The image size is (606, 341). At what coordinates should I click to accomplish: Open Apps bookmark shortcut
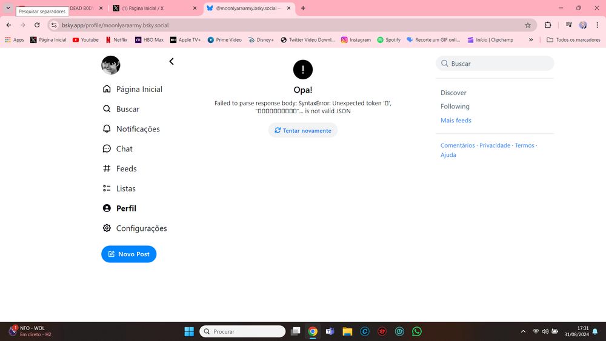(x=15, y=40)
